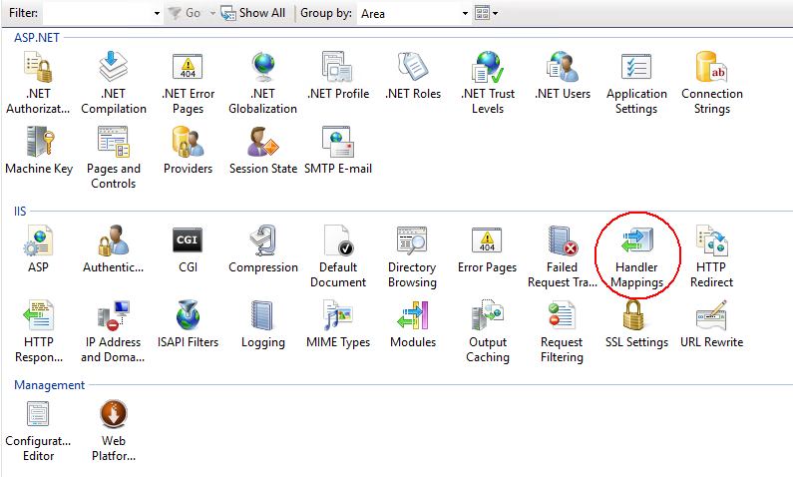Expand the view mode dropdown arrow

click(x=495, y=13)
